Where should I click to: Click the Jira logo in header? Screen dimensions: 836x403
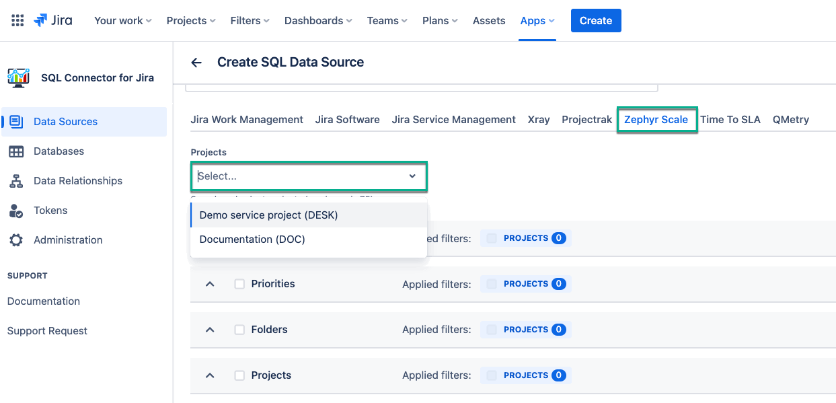[53, 20]
